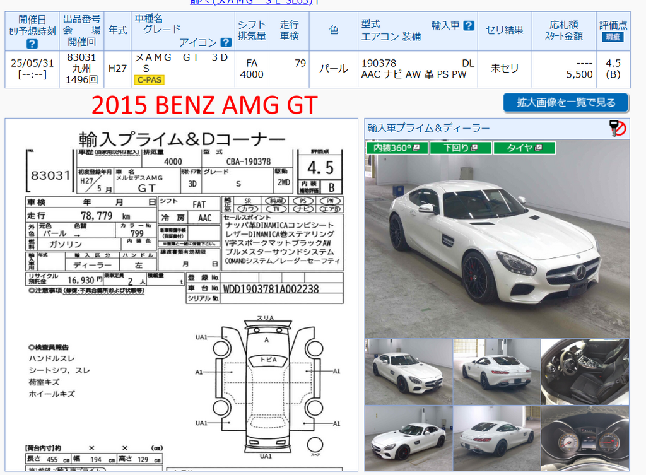Open the 内装360° interior view
The width and height of the screenshot is (646, 475).
coord(397,148)
